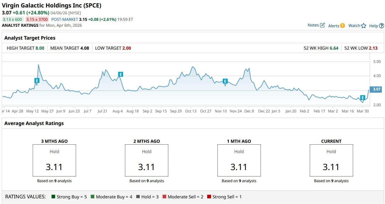385x204 pixels.
Task: Click the earnings E marker near Nov 10
Action: 225,81
